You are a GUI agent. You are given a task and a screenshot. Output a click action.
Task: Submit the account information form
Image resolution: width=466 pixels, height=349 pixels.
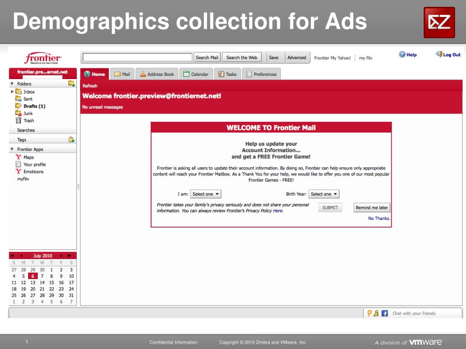(x=330, y=207)
